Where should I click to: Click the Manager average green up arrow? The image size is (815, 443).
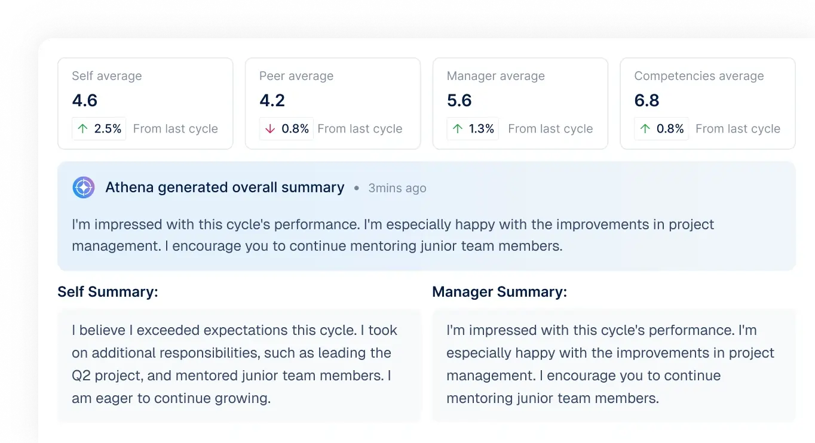458,129
